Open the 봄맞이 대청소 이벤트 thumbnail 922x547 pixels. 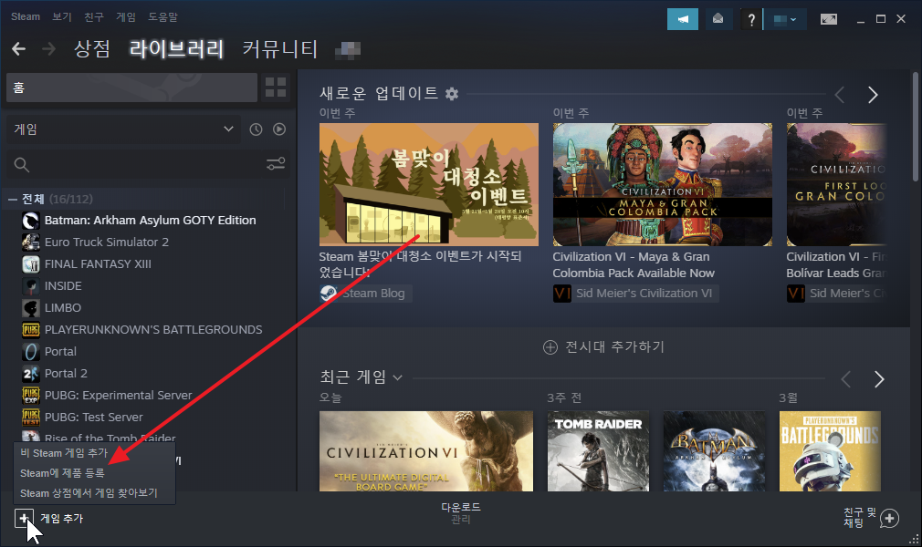point(429,184)
